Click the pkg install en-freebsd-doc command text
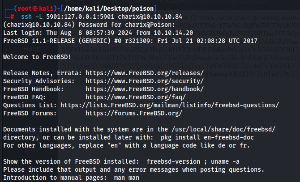 click(207, 137)
